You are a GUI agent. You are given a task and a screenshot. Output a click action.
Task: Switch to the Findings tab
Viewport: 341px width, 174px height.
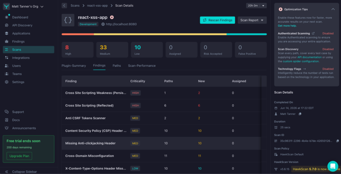[x=99, y=66]
